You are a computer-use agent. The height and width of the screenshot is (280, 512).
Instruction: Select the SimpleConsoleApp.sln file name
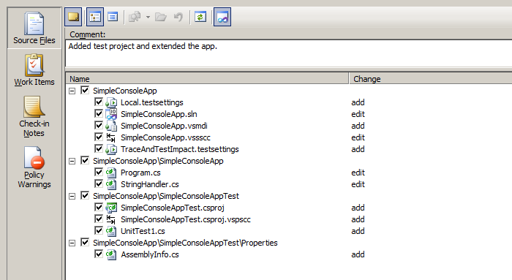[x=159, y=114]
